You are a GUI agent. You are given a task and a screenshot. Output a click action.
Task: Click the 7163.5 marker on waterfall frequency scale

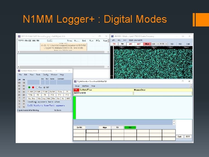(x=154, y=47)
